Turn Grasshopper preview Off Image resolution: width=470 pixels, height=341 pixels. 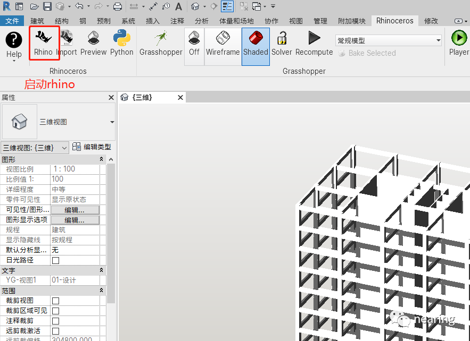point(194,46)
